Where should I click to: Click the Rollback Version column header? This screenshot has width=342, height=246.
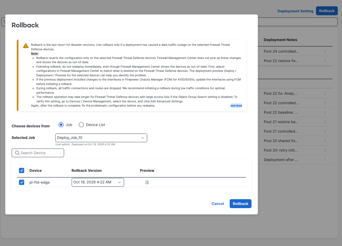87,170
